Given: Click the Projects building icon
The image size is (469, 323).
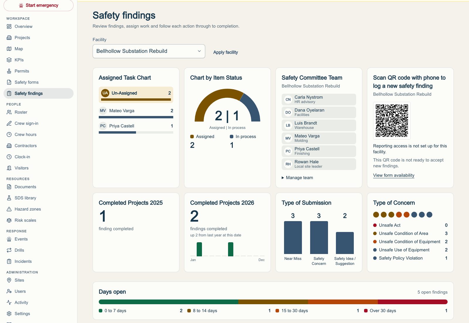Looking at the screenshot, I should point(9,38).
